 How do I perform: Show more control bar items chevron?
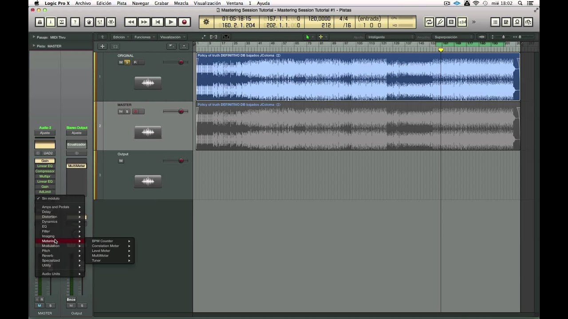click(x=473, y=22)
